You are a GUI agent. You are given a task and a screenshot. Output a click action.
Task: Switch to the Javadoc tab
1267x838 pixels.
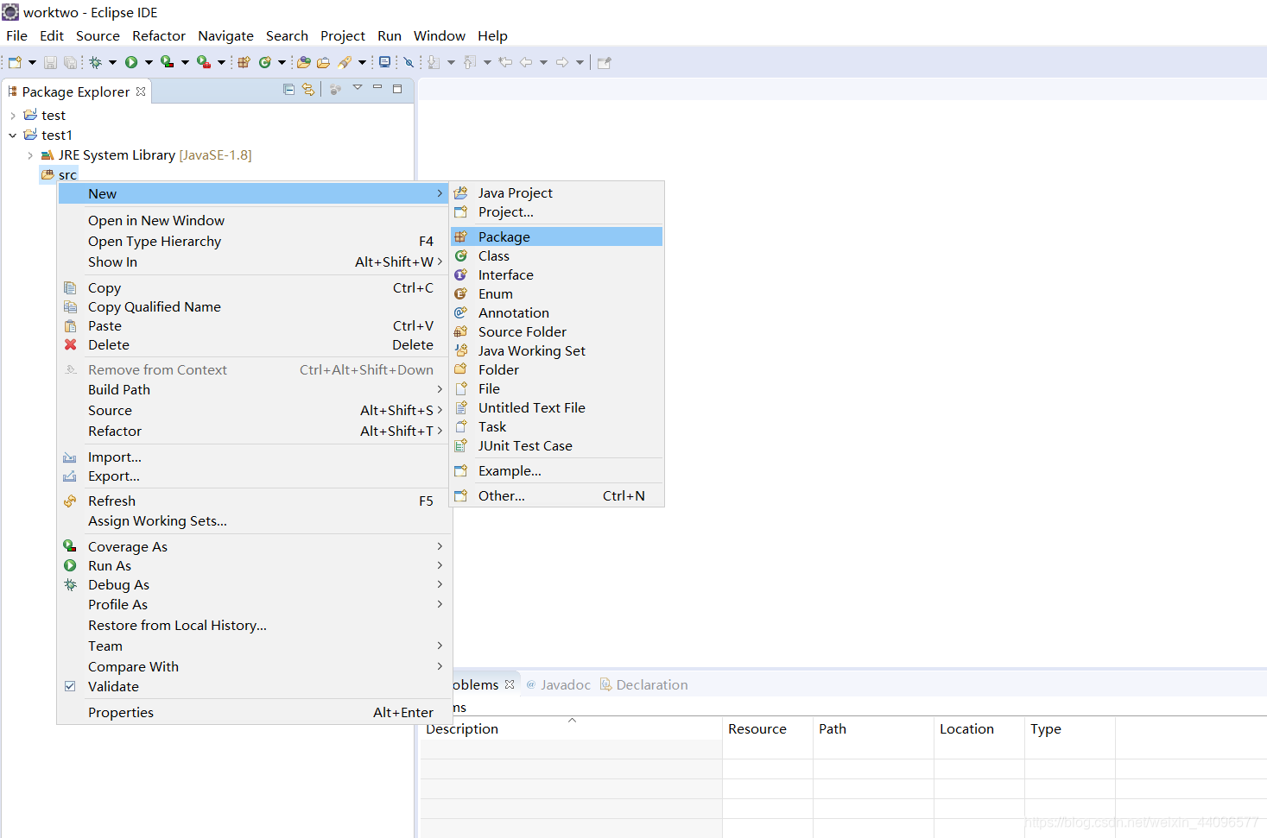click(x=558, y=685)
